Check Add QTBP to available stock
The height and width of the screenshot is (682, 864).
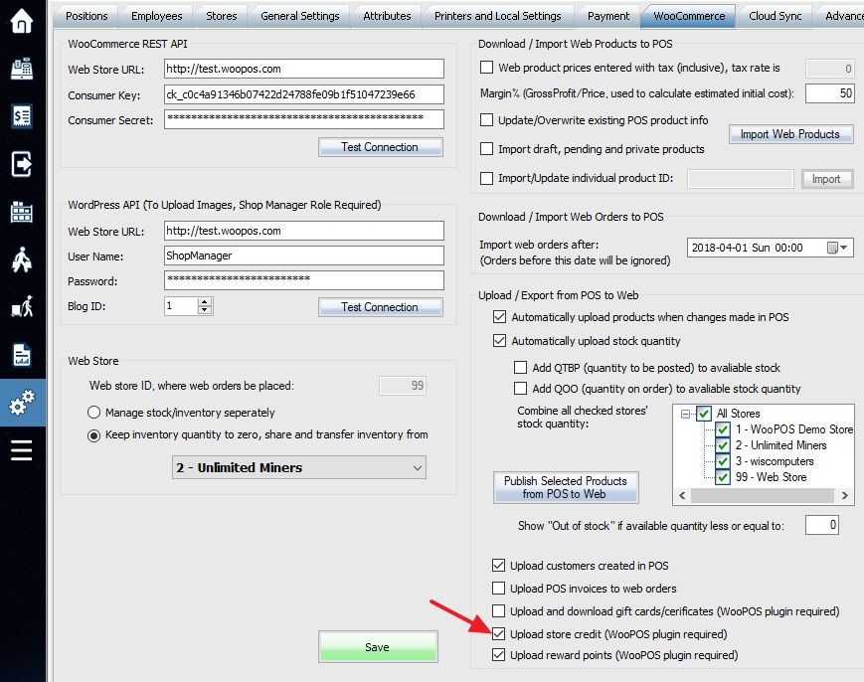click(520, 368)
